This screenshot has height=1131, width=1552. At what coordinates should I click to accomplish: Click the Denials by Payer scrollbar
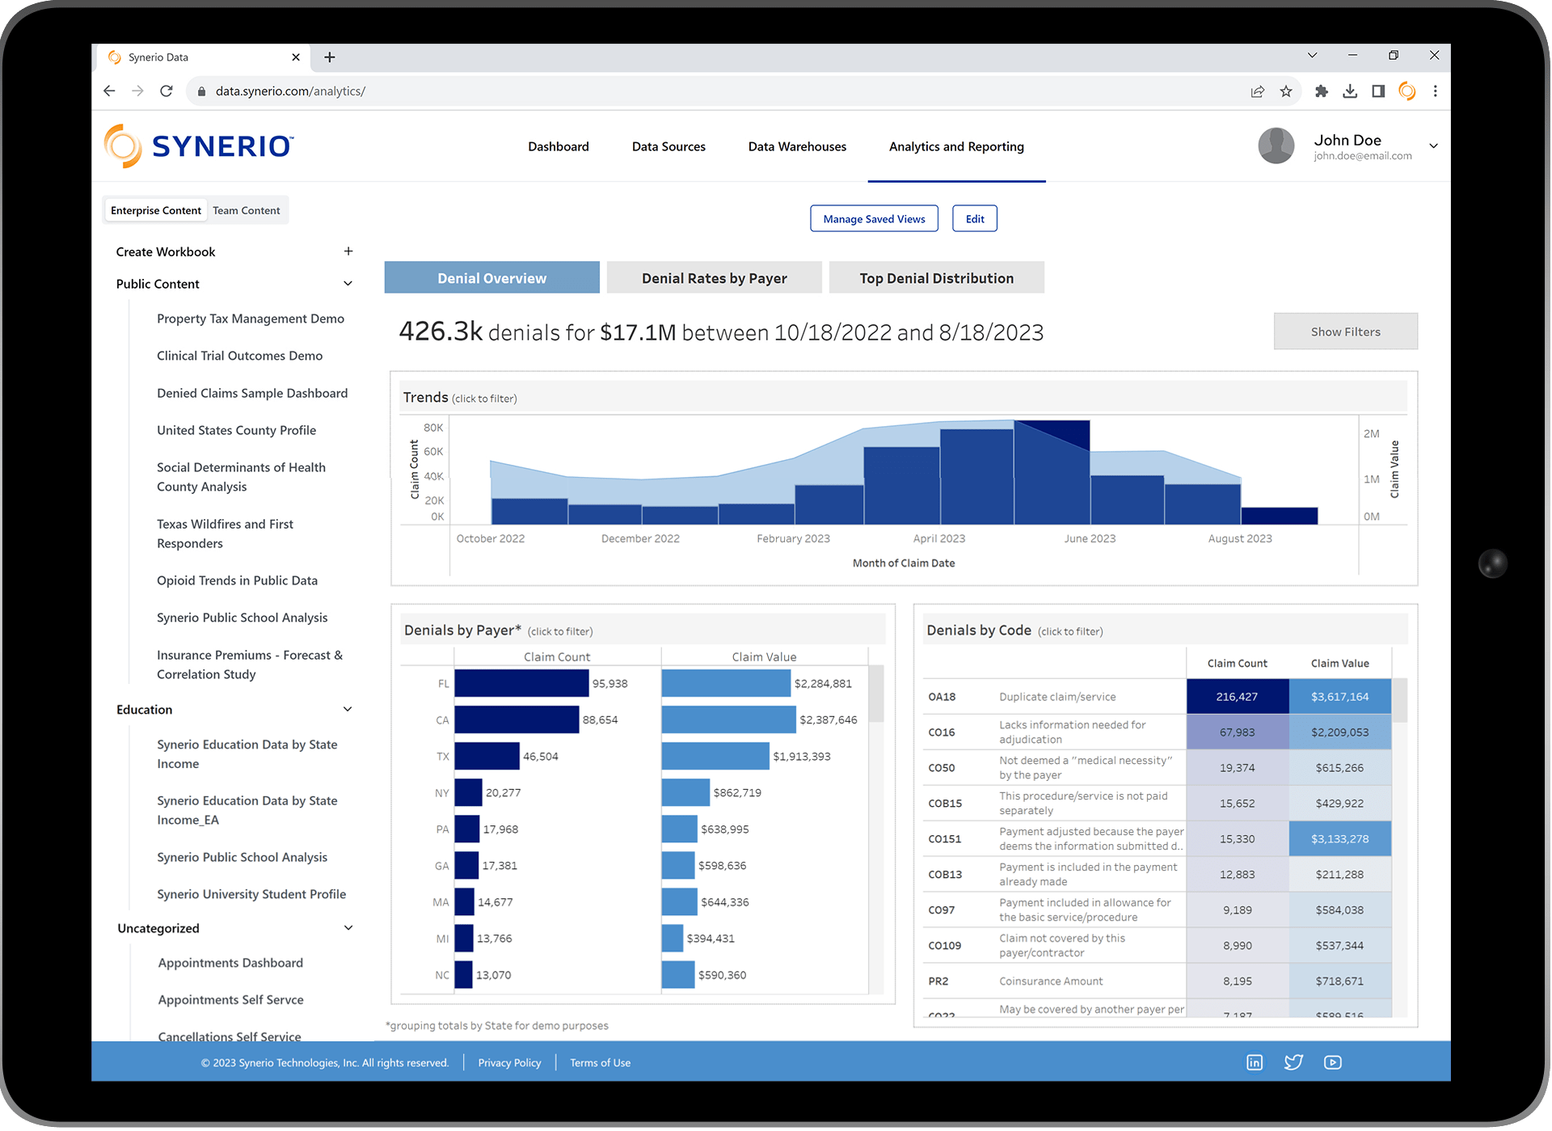(876, 694)
